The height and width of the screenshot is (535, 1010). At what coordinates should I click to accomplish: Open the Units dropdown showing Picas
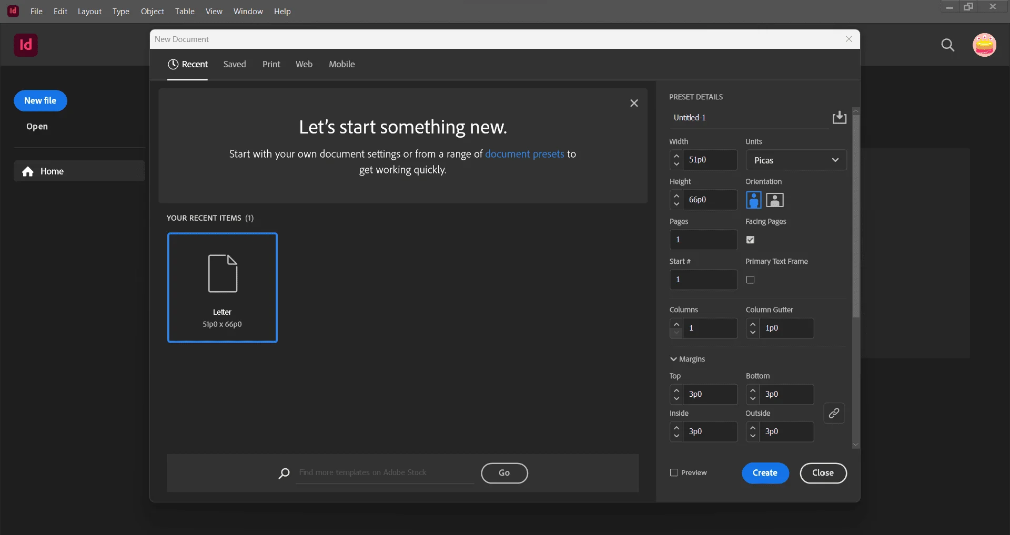796,160
